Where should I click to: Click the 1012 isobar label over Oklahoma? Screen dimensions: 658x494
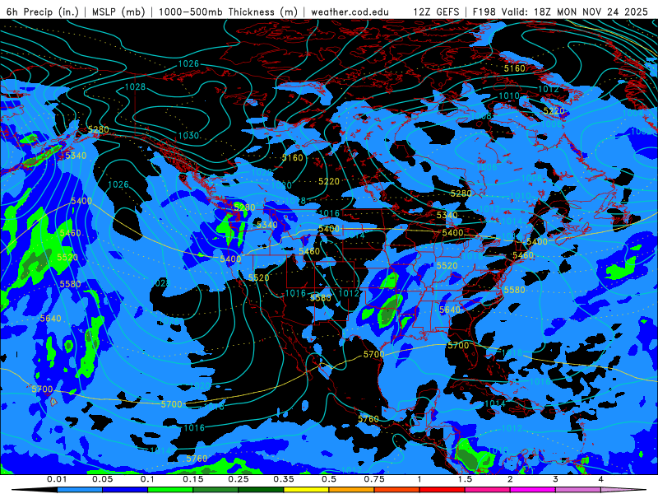[349, 293]
